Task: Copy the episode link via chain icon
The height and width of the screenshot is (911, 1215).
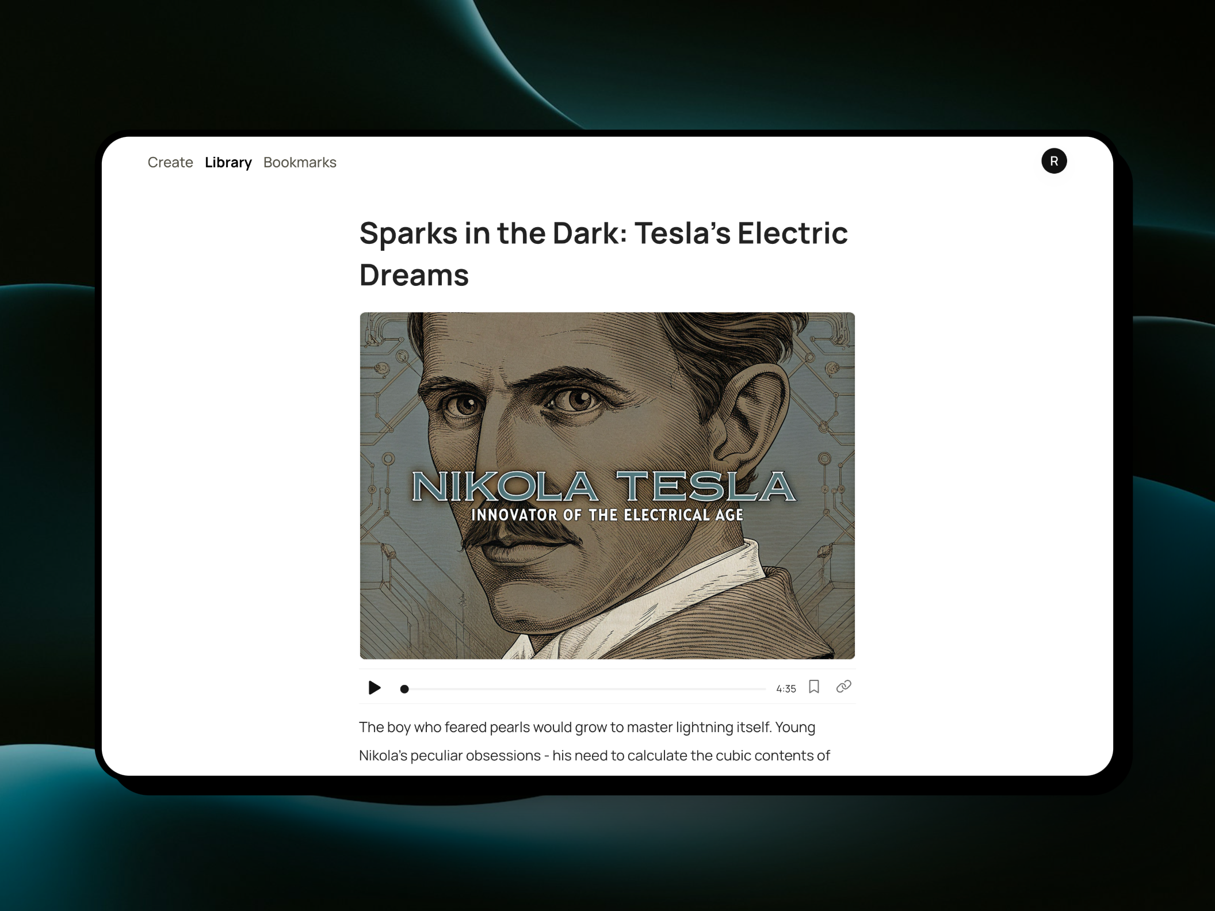Action: pyautogui.click(x=844, y=687)
